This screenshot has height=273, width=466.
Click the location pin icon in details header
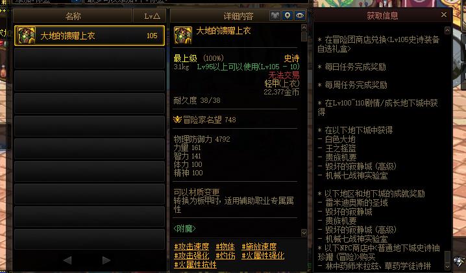(288, 16)
